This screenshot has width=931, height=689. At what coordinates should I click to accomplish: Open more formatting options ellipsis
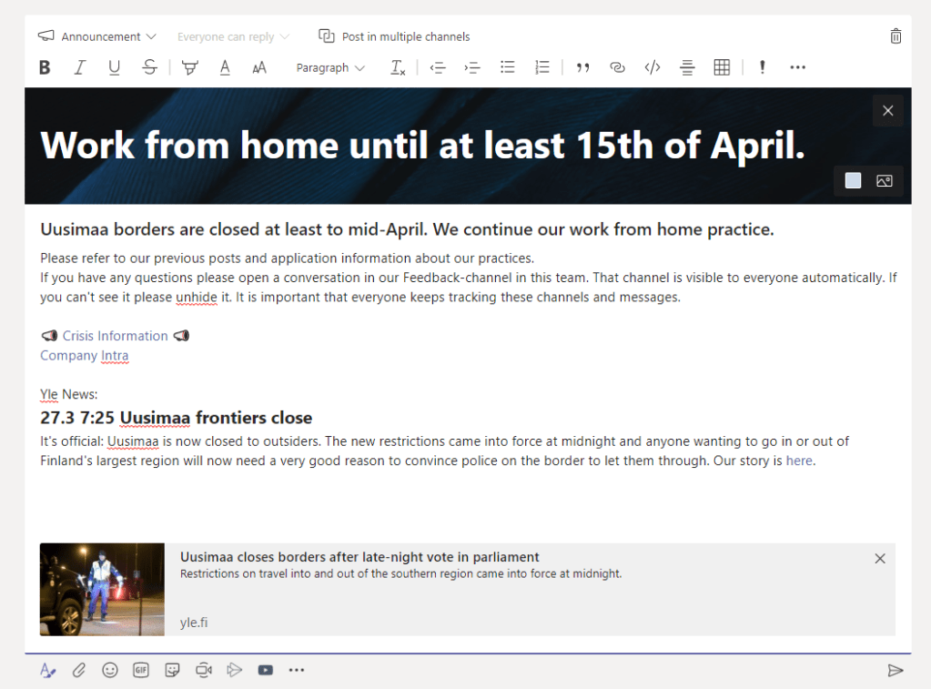[x=798, y=67]
